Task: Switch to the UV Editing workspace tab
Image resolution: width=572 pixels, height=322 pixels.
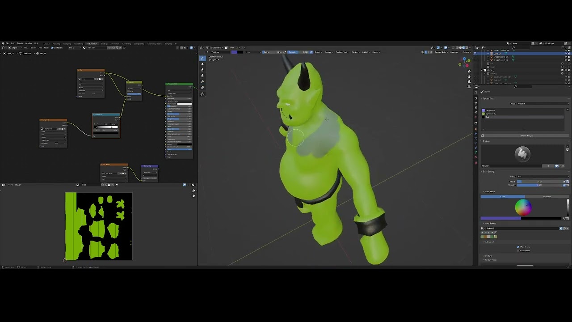Action: [x=79, y=44]
